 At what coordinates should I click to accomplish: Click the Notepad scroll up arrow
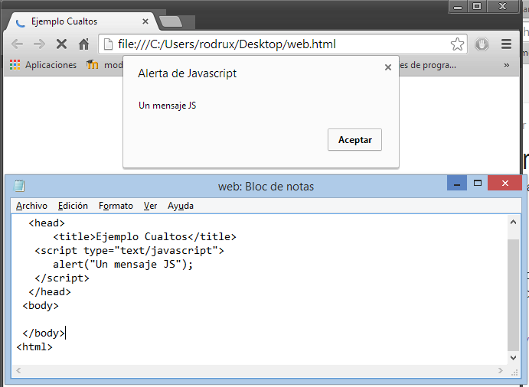513,222
